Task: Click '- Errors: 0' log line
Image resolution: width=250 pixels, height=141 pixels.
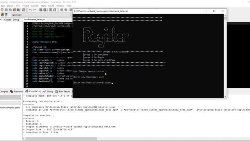Action: click(x=30, y=121)
